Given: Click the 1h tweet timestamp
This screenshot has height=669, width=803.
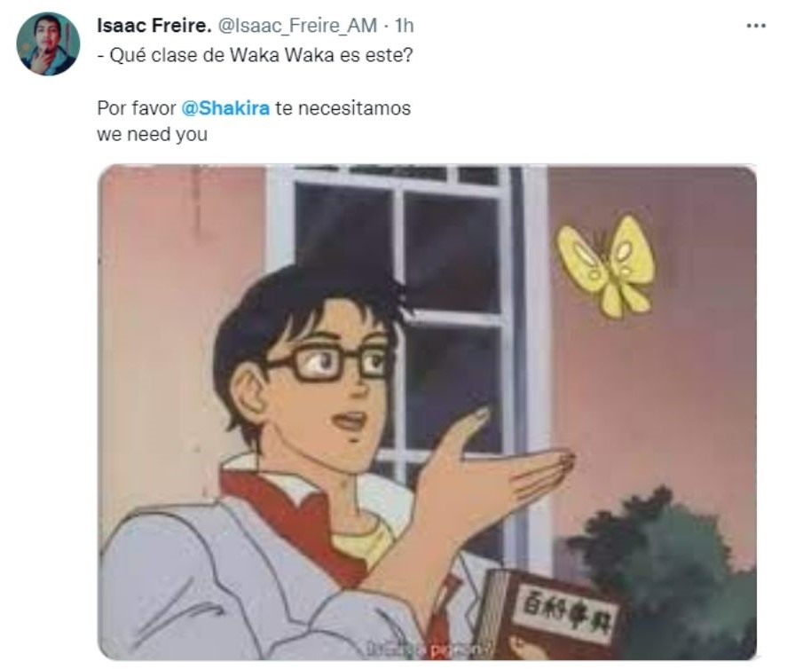Looking at the screenshot, I should (404, 25).
